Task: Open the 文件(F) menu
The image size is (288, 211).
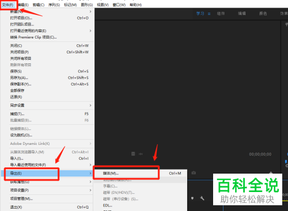Action: click(x=8, y=5)
